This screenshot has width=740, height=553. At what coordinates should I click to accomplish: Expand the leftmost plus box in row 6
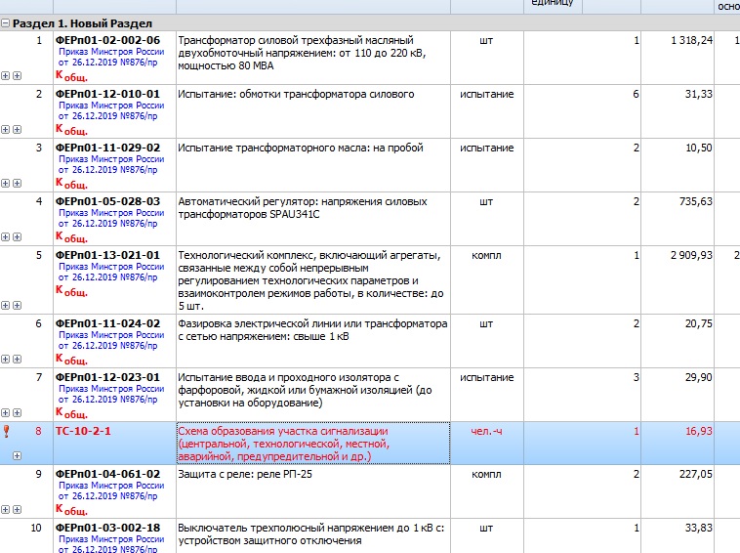click(5, 360)
